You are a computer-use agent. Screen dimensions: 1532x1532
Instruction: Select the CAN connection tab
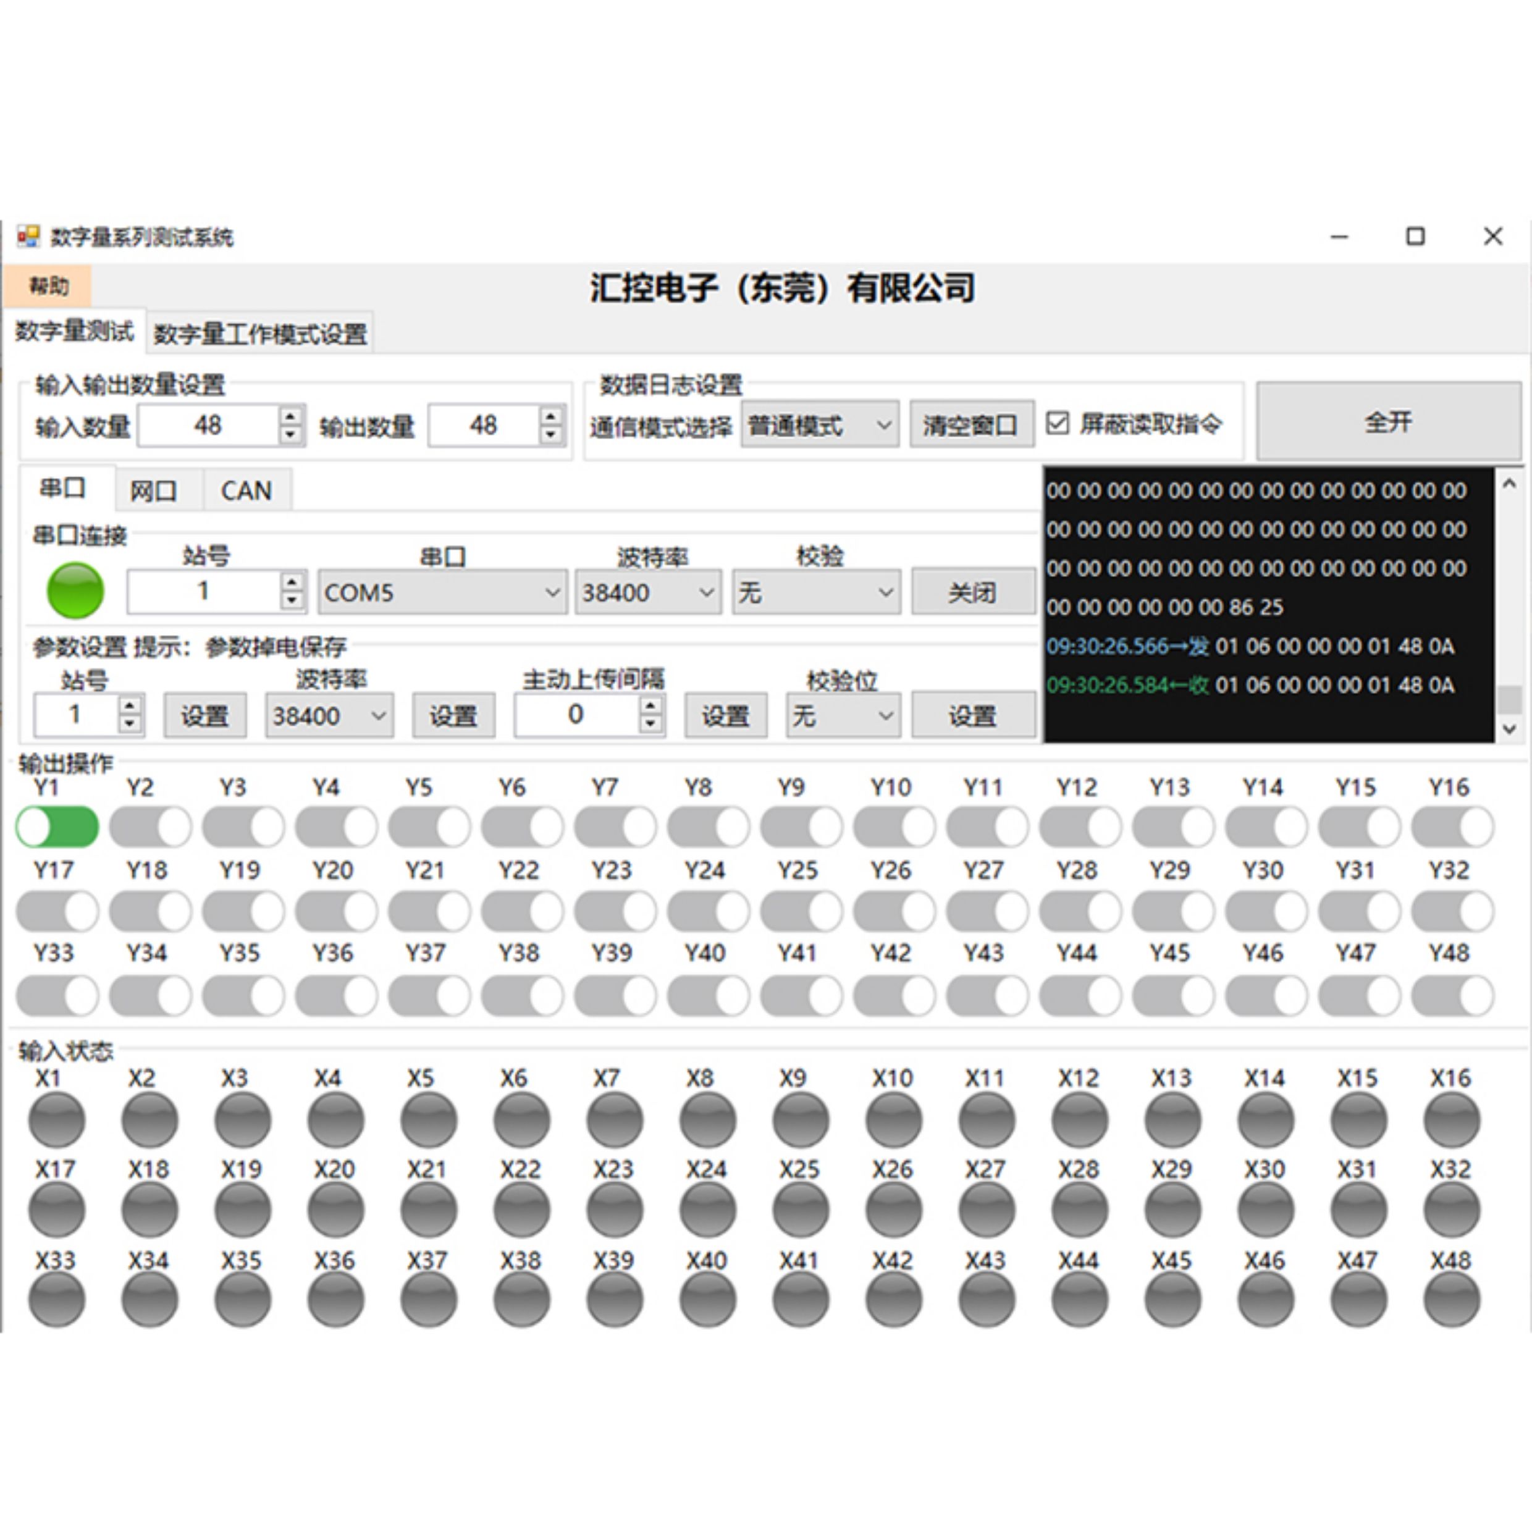(x=246, y=491)
